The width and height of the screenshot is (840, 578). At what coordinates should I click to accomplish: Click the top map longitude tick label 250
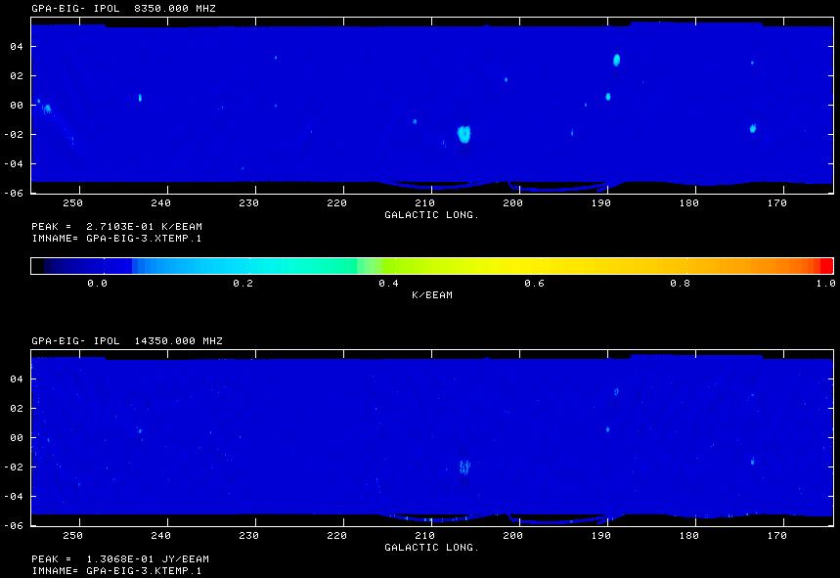pyautogui.click(x=73, y=203)
